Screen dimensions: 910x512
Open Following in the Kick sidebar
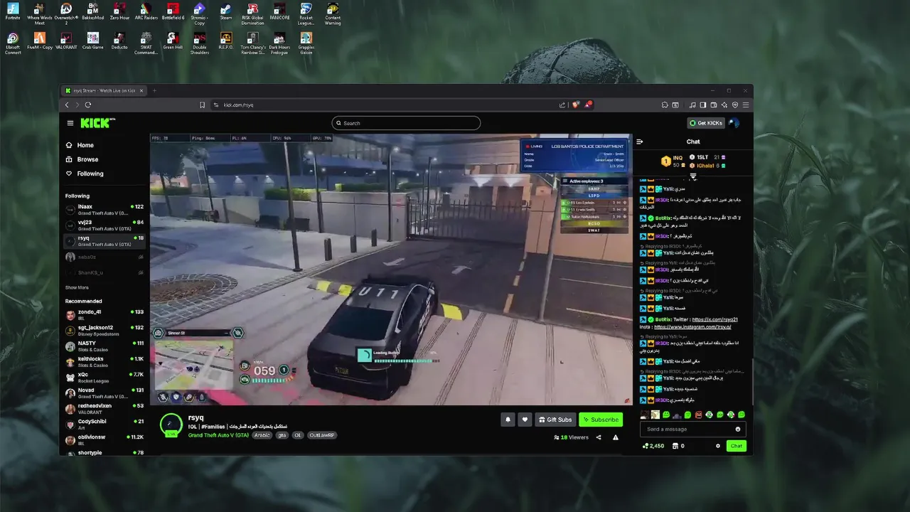pos(85,174)
